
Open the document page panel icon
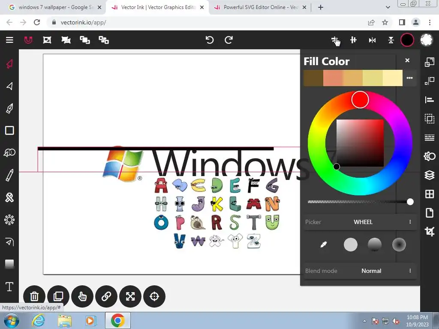pyautogui.click(x=430, y=213)
